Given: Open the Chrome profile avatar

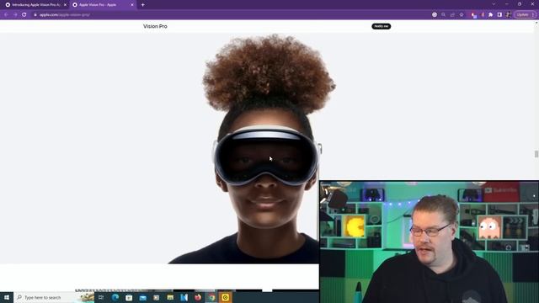Looking at the screenshot, I should 509,15.
